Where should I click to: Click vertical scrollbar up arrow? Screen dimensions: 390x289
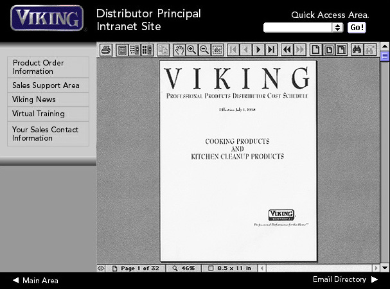click(385, 46)
